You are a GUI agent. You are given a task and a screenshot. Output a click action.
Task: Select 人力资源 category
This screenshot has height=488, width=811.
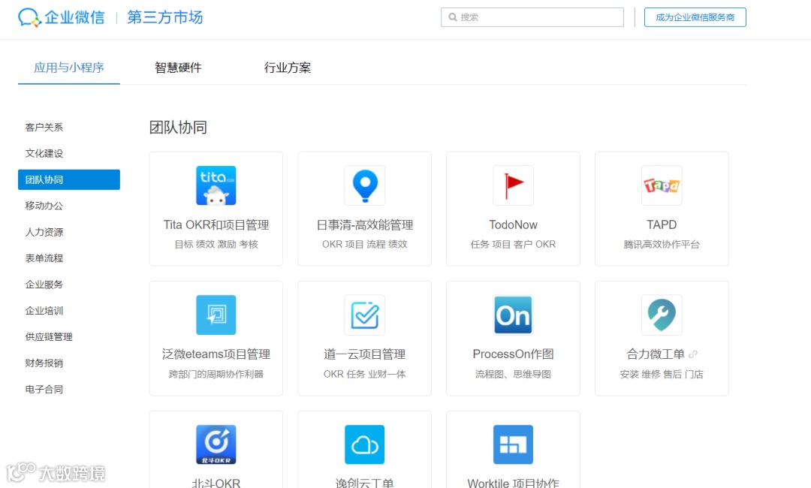[x=44, y=232]
